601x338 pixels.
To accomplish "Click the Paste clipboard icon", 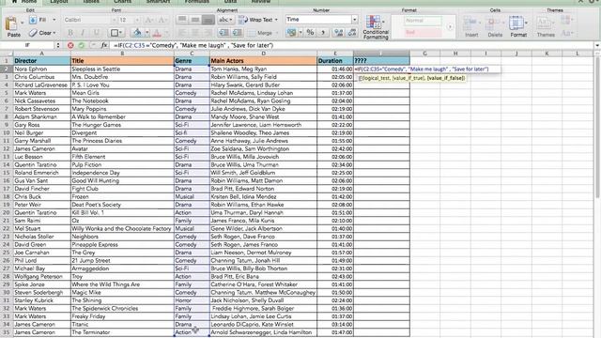I will coord(11,23).
